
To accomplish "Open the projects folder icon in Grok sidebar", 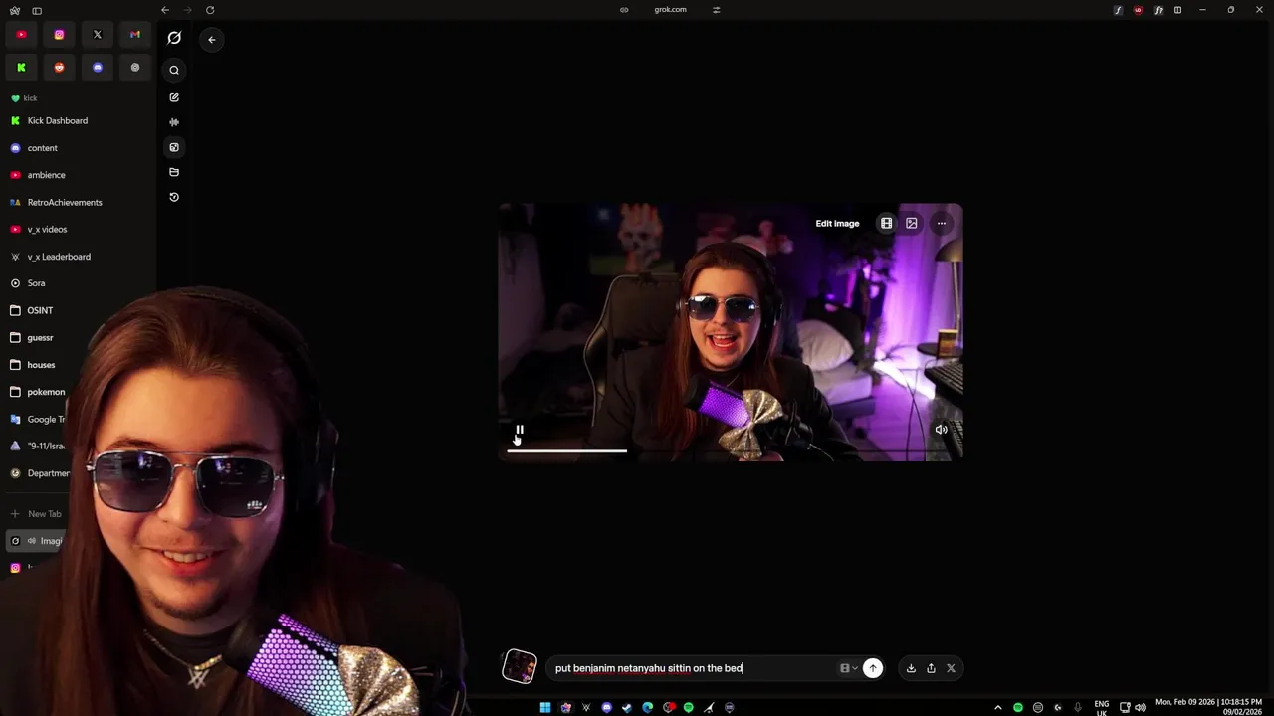I will pos(174,172).
